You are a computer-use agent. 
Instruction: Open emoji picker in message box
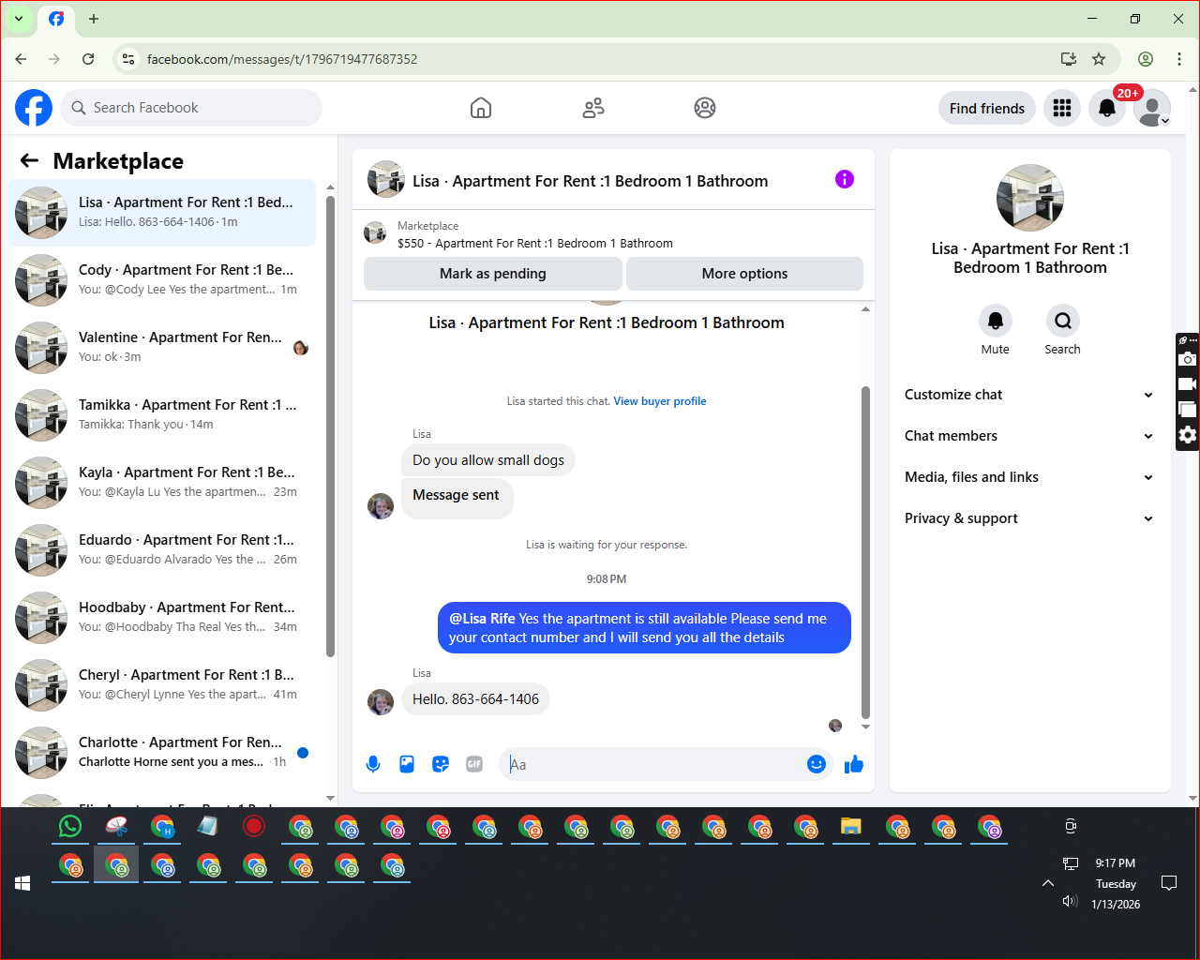(x=817, y=764)
